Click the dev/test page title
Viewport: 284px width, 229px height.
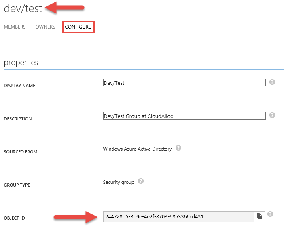coord(23,8)
